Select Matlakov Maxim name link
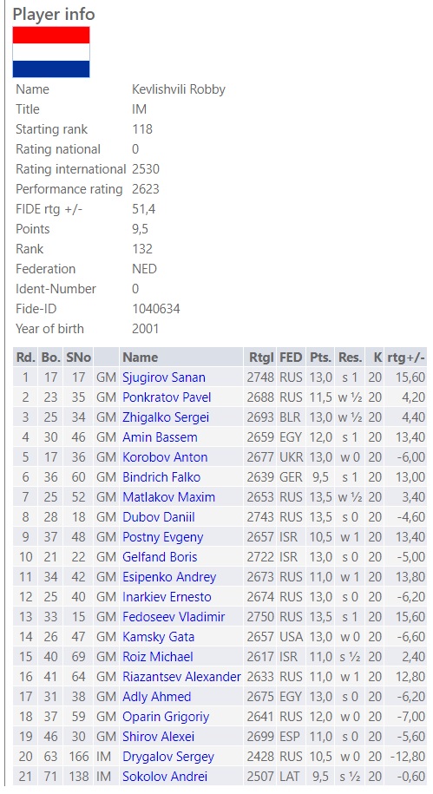This screenshot has height=794, width=433. pyautogui.click(x=168, y=496)
